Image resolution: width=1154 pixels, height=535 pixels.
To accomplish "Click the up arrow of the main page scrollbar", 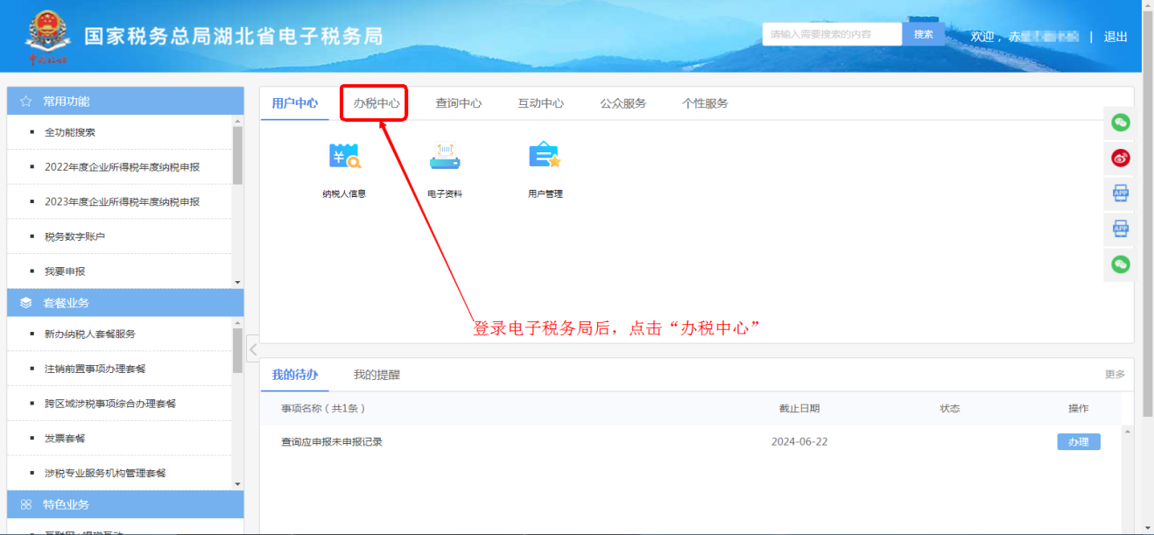I will click(1148, 5).
